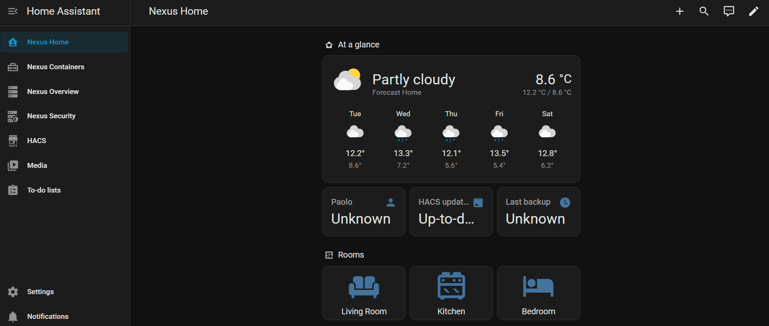Open the HACS update status card
Viewport: 769px width, 326px height.
[451, 211]
